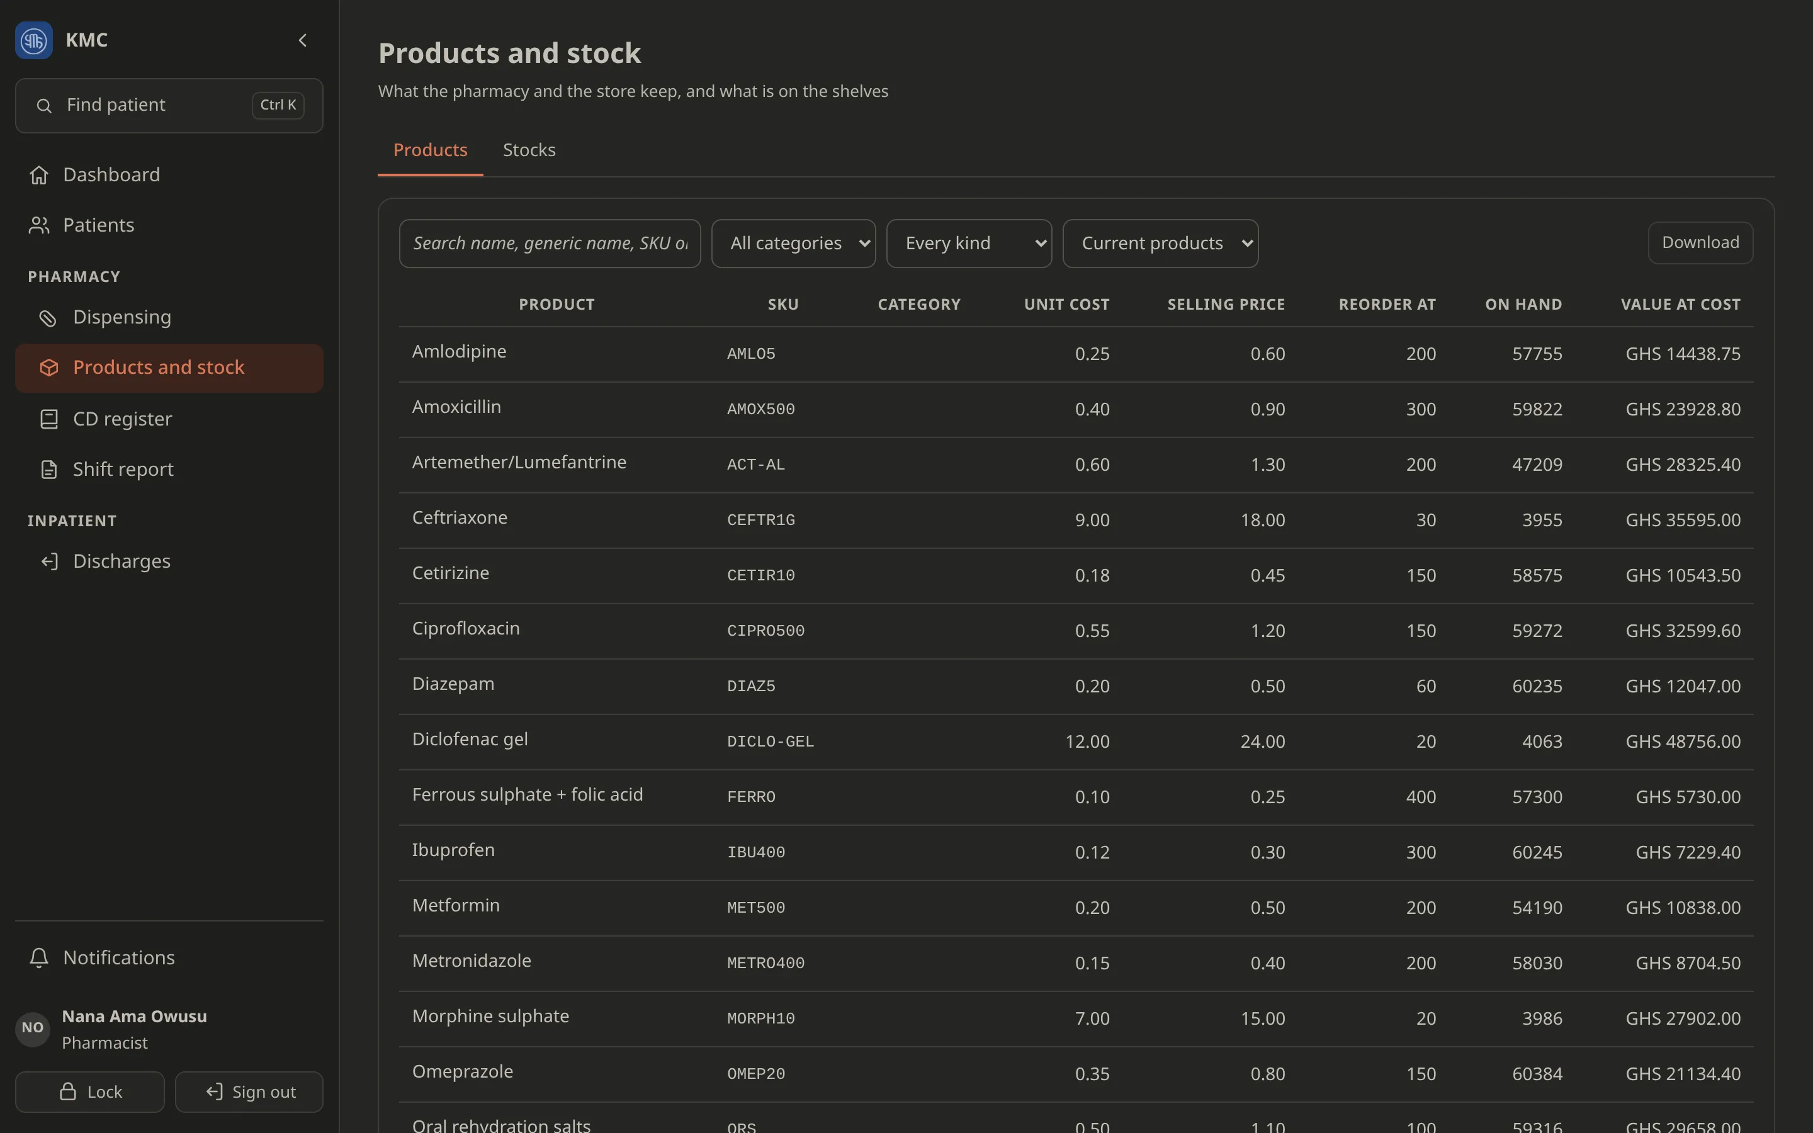The width and height of the screenshot is (1813, 1133).
Task: Click the UNIT COST column header
Action: point(1067,304)
